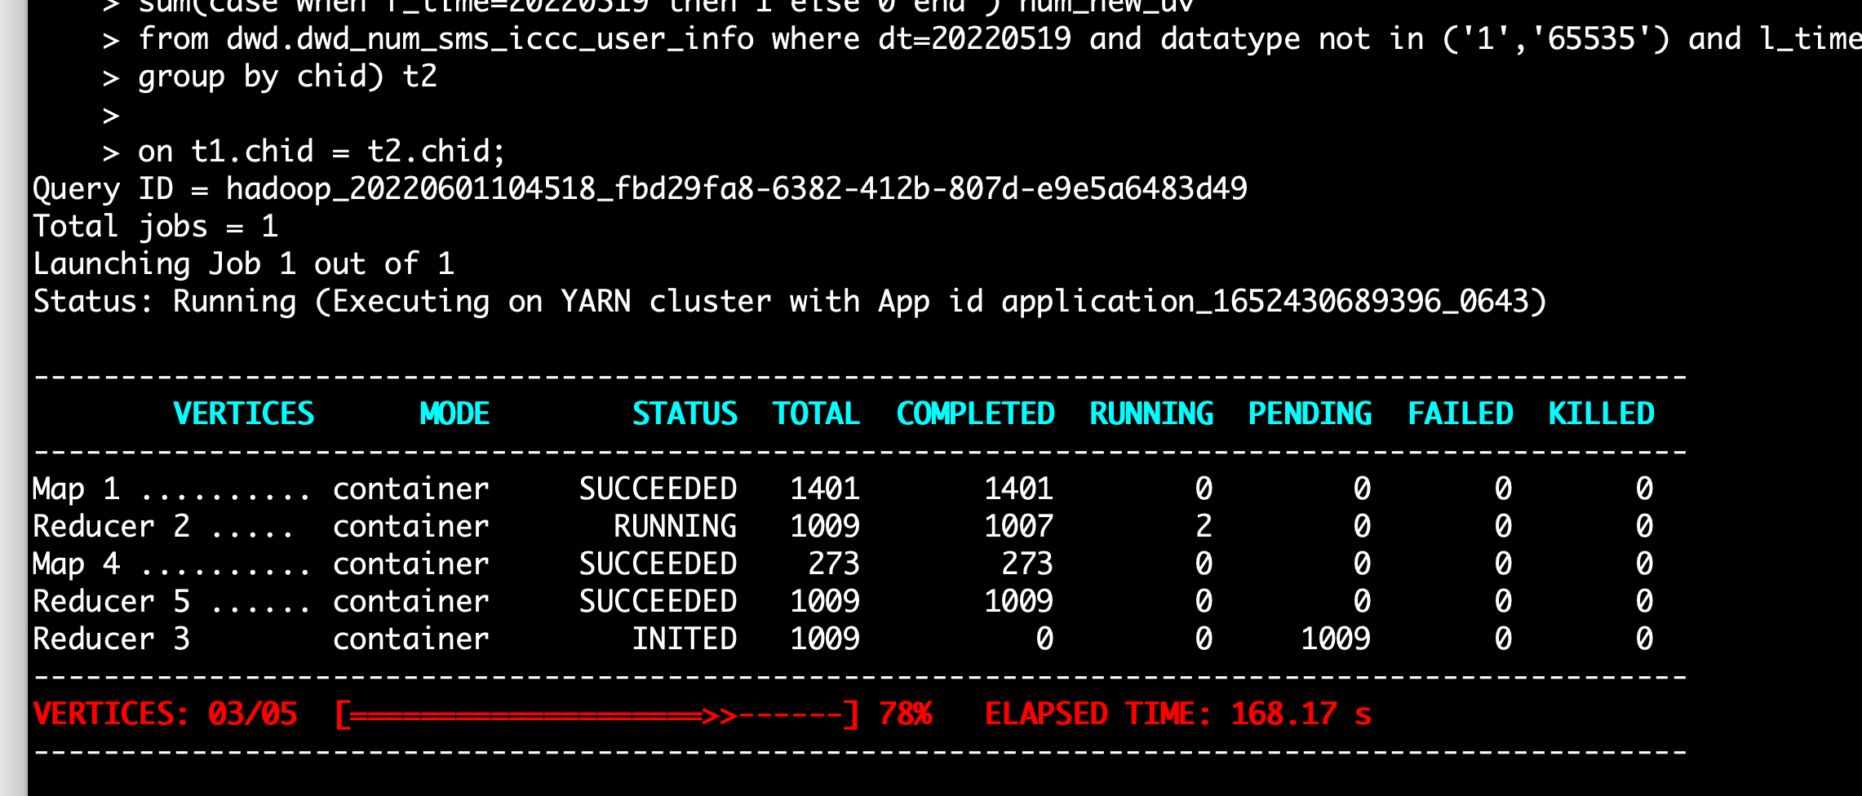Click the FAILED column header
This screenshot has height=796, width=1862.
(1461, 413)
